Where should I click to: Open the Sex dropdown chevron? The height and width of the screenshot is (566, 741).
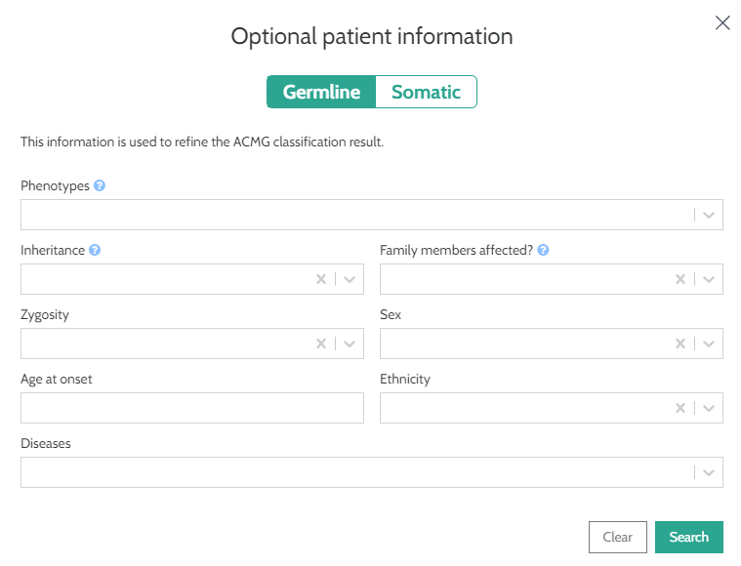[710, 344]
